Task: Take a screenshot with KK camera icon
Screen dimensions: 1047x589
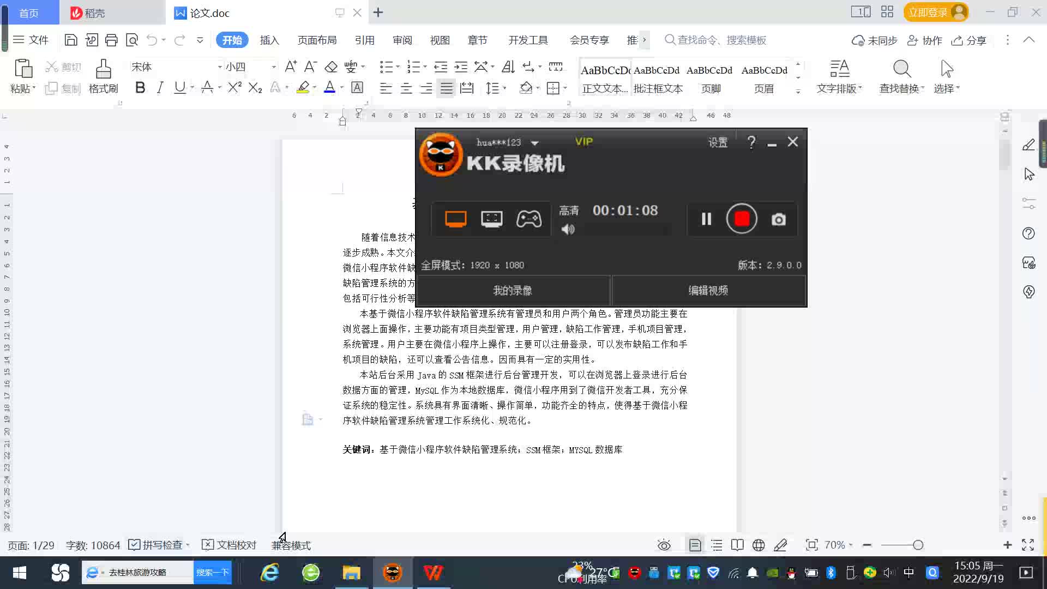Action: click(x=778, y=219)
